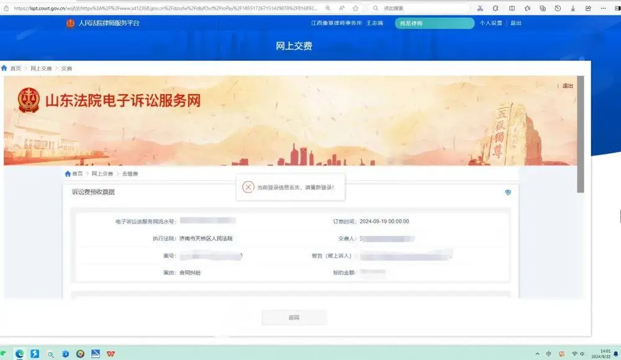Click the volume speaker icon in system tray
Screen dimensions: 621x360
click(582, 354)
